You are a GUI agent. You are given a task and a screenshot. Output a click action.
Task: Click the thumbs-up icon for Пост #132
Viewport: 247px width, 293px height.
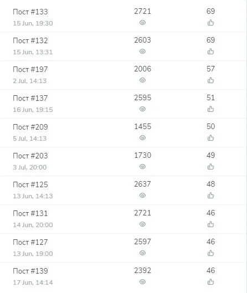click(210, 52)
